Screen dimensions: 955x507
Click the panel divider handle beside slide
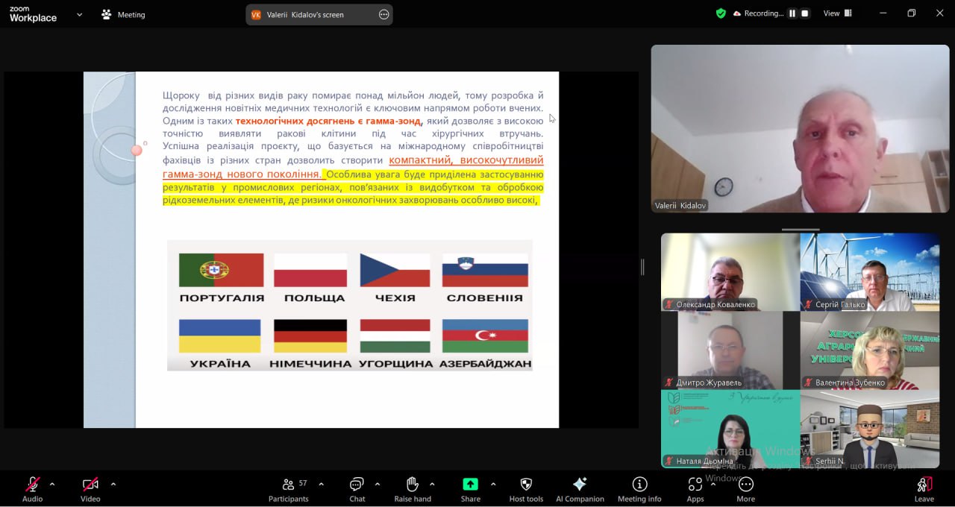[642, 267]
